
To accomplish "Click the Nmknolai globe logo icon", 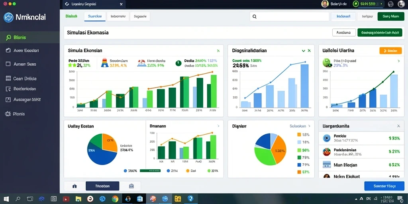I will (x=9, y=18).
